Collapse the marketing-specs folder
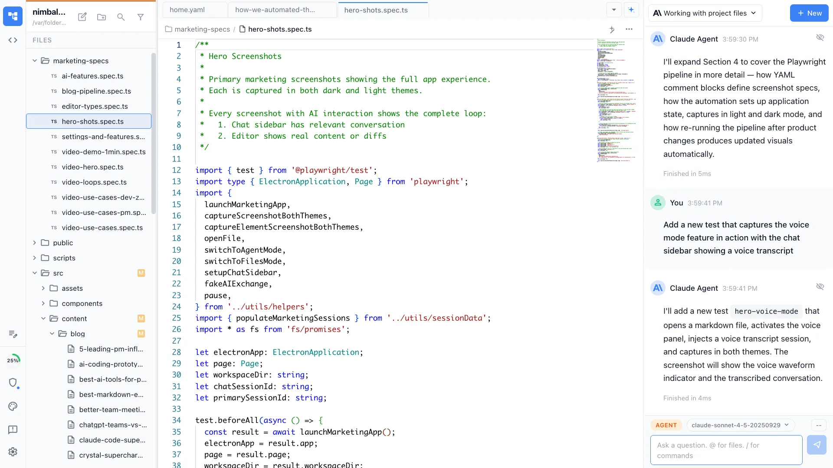The width and height of the screenshot is (833, 468). (x=35, y=61)
